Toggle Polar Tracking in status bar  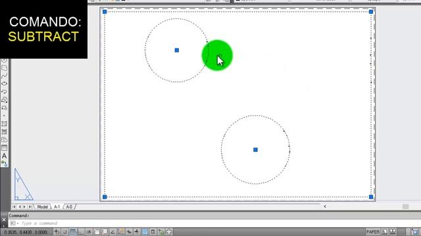click(x=89, y=231)
